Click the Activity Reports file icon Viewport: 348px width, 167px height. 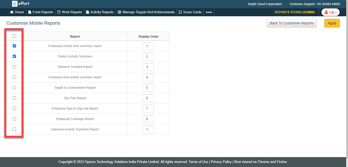[x=88, y=12]
